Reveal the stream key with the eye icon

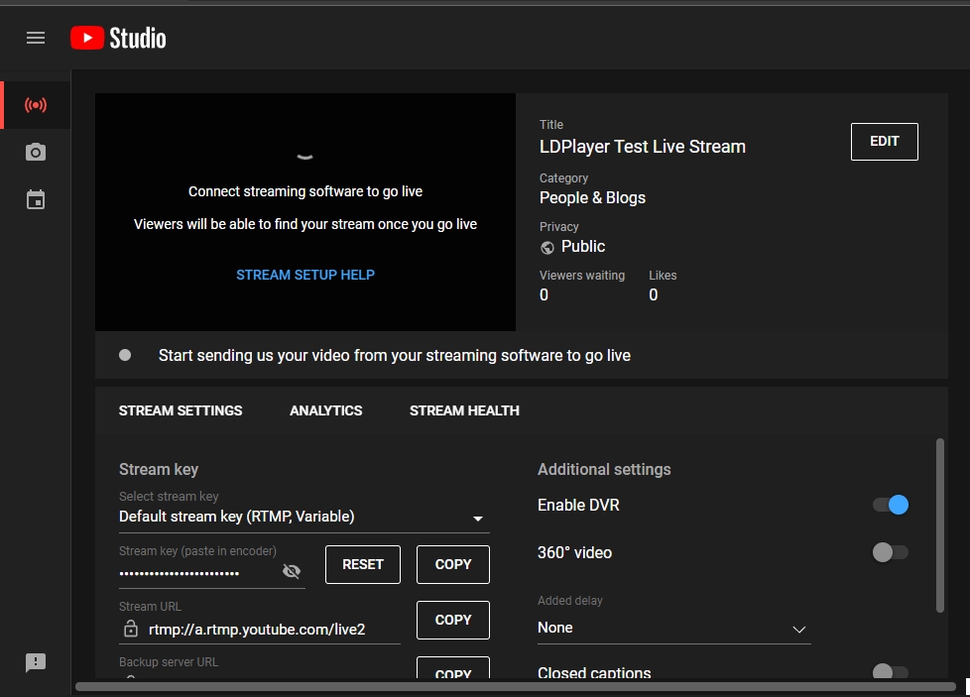(x=292, y=571)
